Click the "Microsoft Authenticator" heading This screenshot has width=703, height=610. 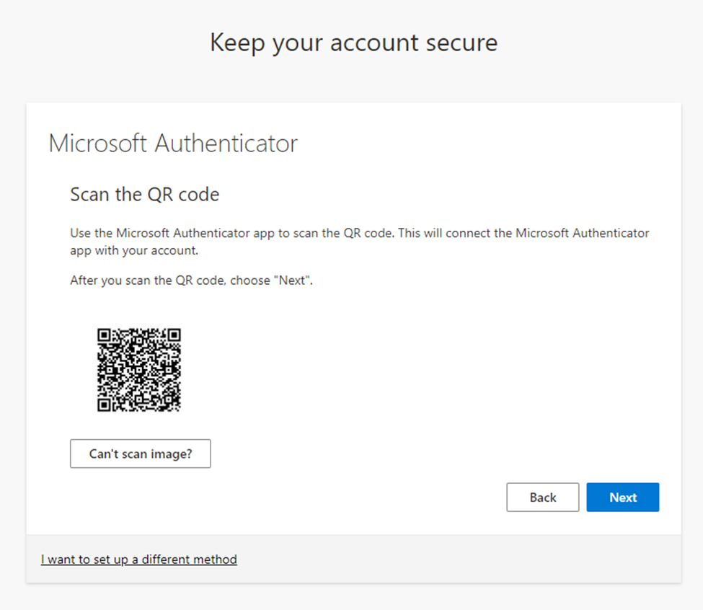tap(173, 143)
